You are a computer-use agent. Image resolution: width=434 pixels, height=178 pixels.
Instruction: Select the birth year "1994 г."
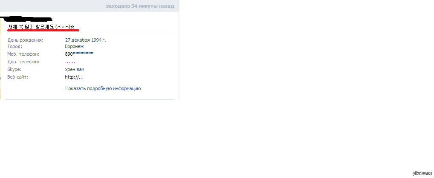click(x=100, y=40)
